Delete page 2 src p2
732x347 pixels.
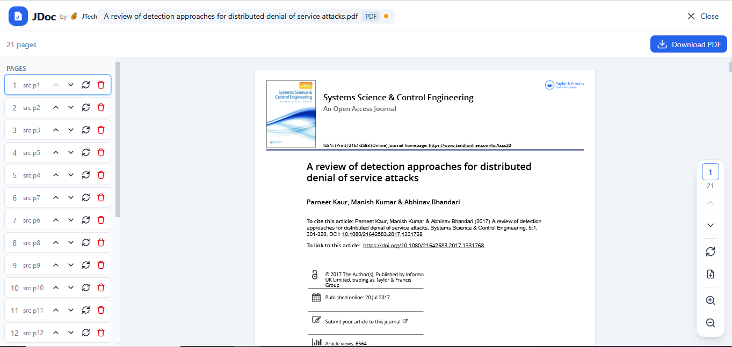[x=101, y=107]
